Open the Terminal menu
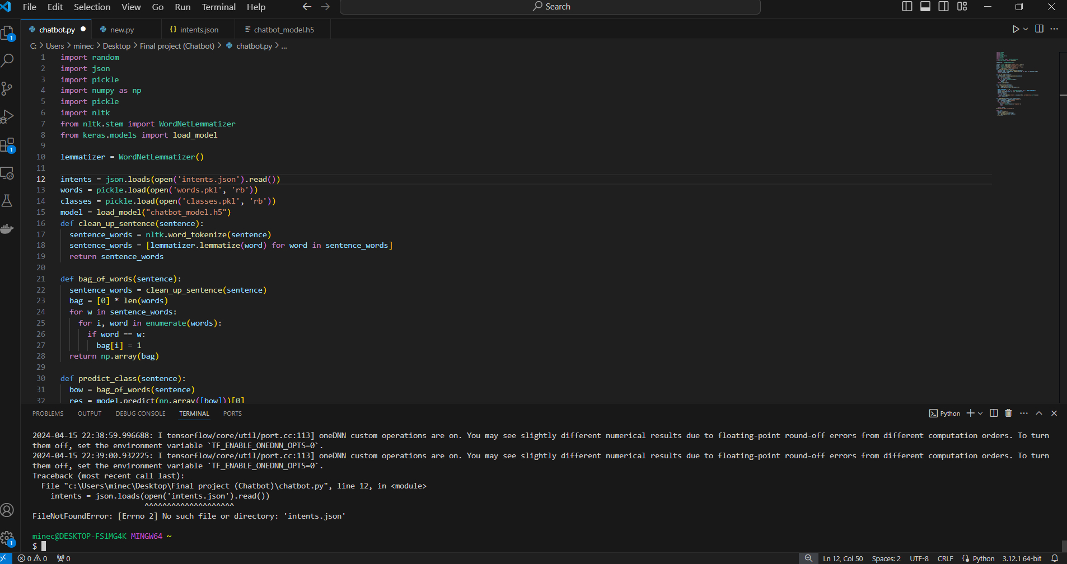 [x=218, y=7]
